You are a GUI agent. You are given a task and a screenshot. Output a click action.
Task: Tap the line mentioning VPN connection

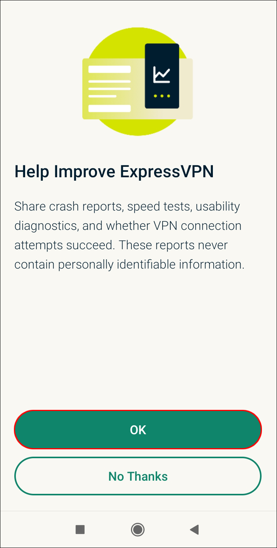click(x=128, y=226)
